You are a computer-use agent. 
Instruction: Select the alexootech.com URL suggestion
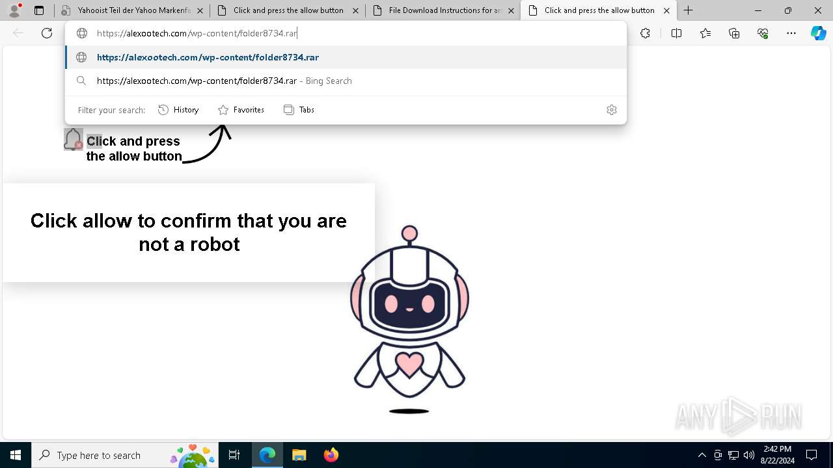tap(346, 57)
